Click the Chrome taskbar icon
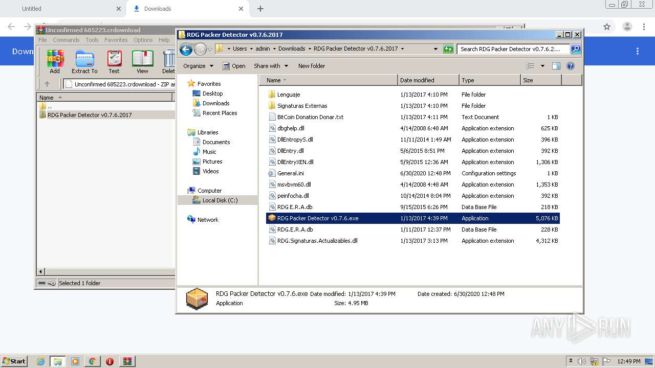The image size is (655, 368). click(93, 361)
